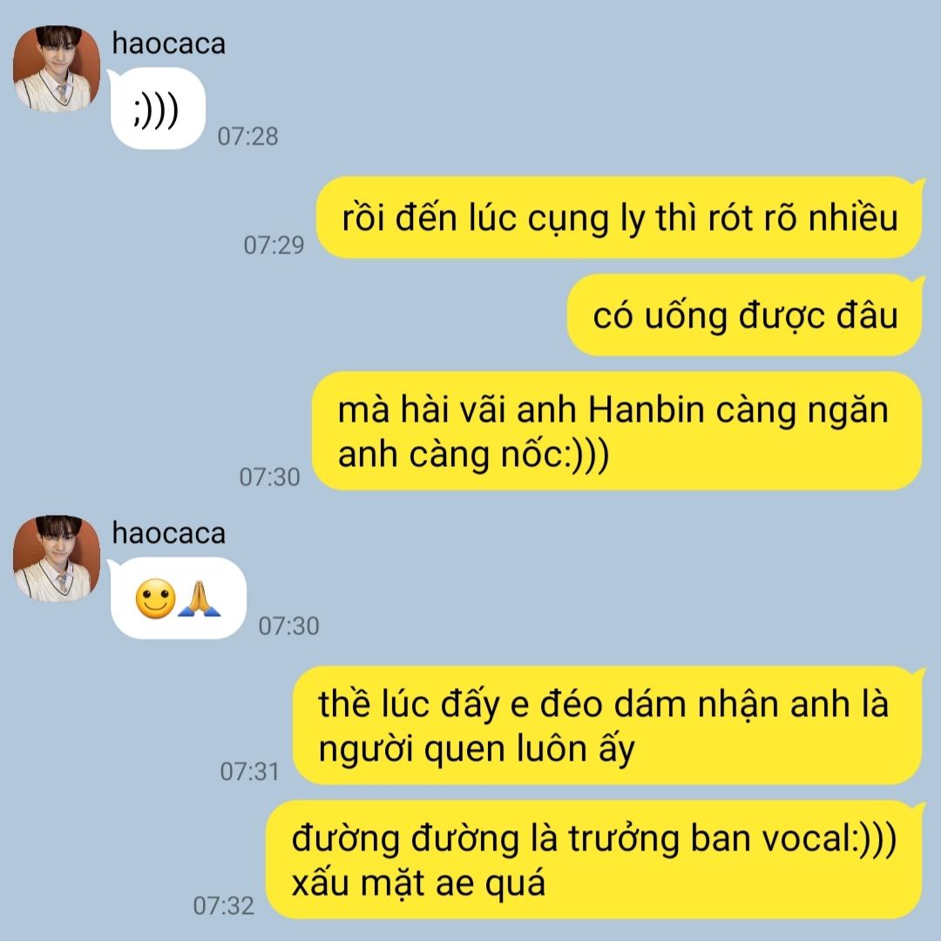Tap the 07:30 timestamp beside Hanbin message
This screenshot has height=941, width=941.
tap(269, 477)
